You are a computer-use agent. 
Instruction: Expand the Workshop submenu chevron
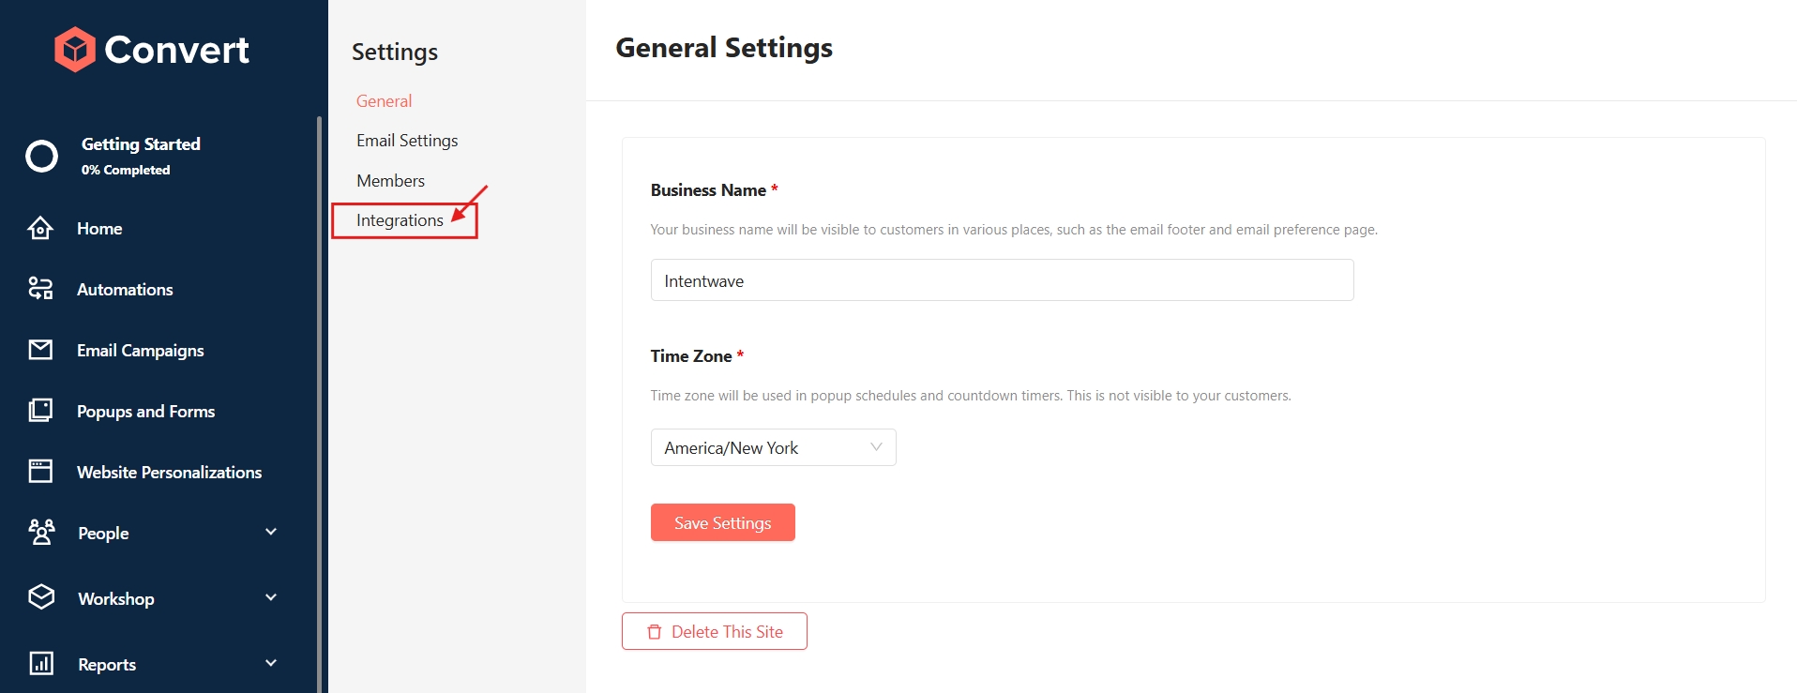[x=271, y=598]
